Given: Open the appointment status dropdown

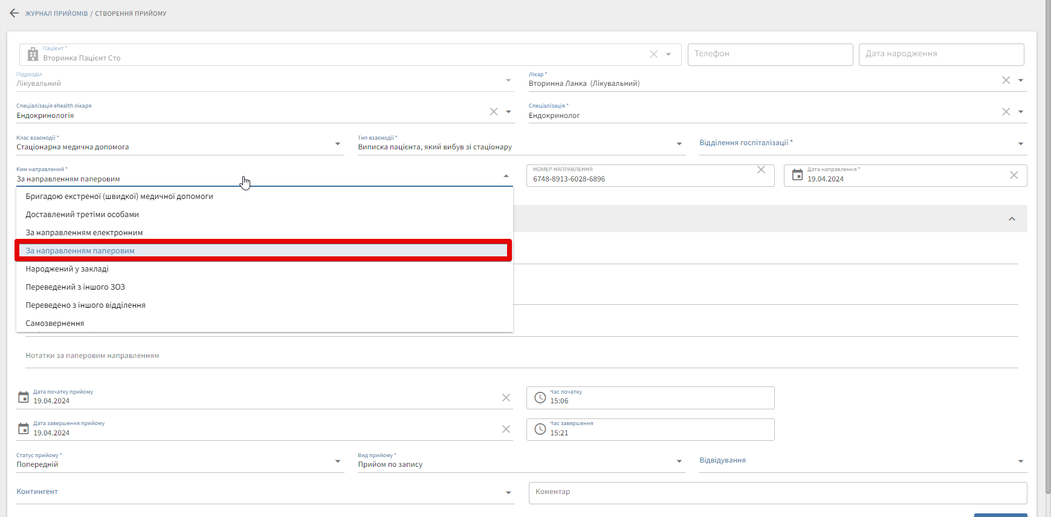Looking at the screenshot, I should (x=337, y=461).
